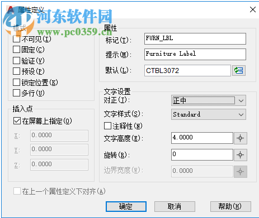Click the 标记(T) tag field FURN_LBL
This screenshot has height=218, width=259.
195,38
